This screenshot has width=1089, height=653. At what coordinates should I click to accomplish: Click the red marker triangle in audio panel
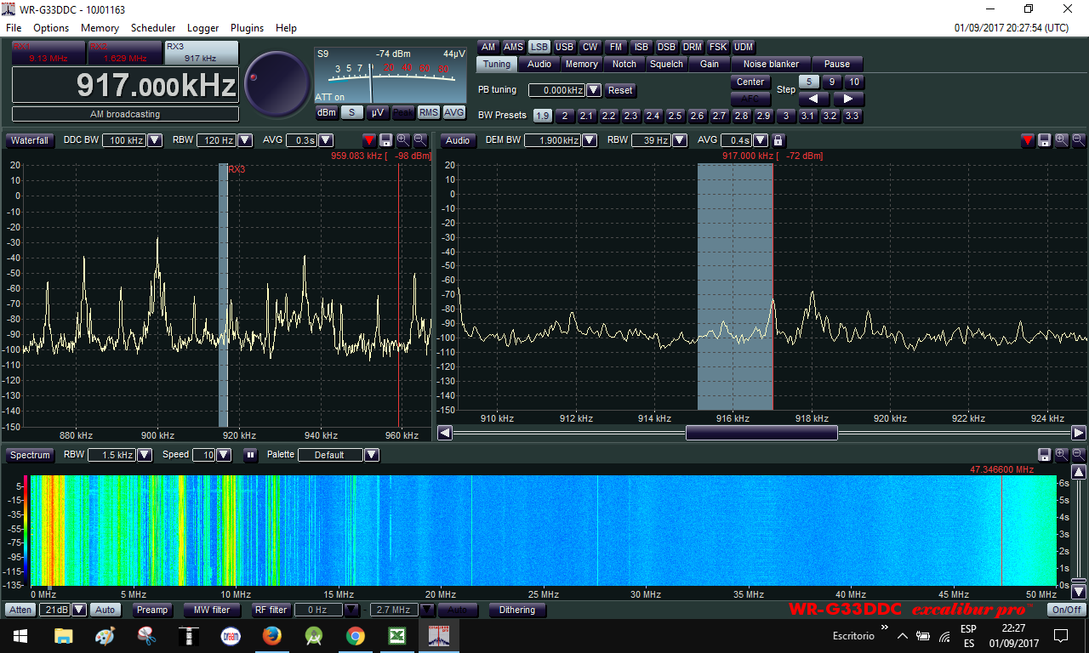coord(1027,140)
